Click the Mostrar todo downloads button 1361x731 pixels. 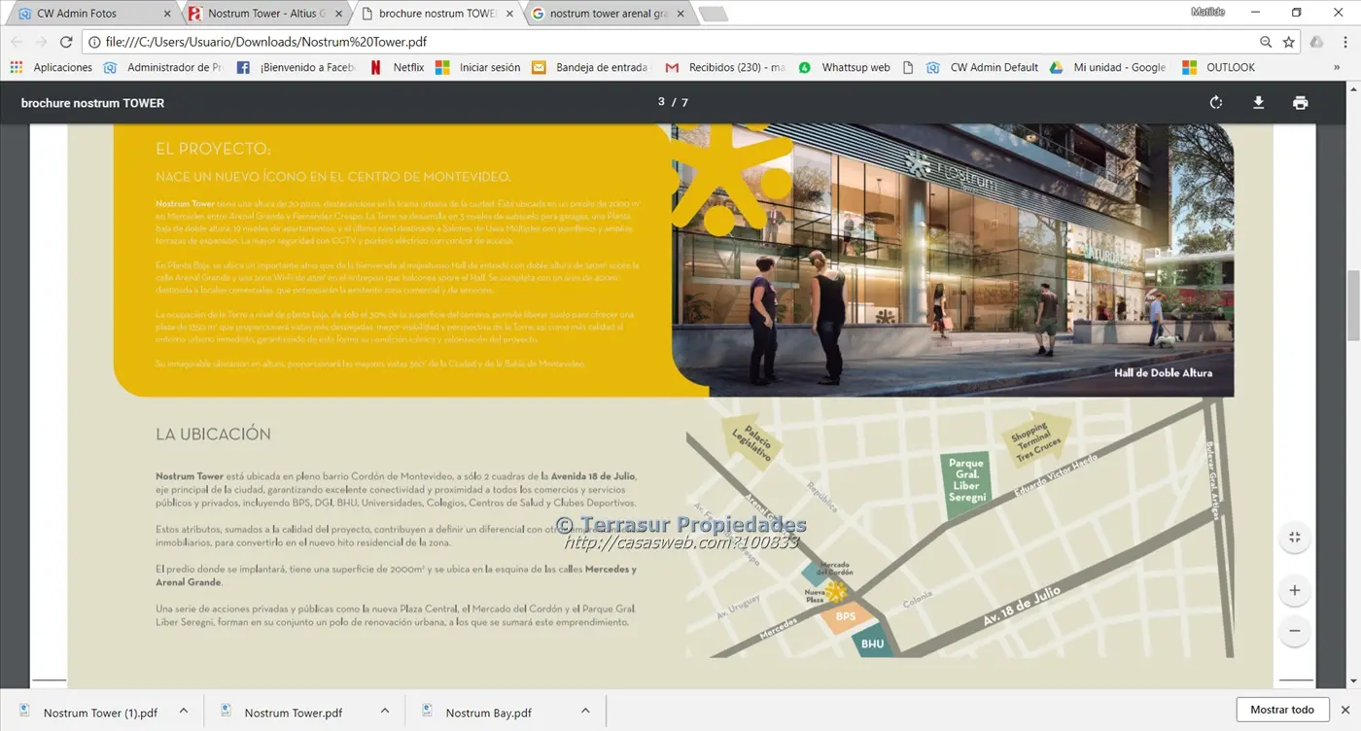pyautogui.click(x=1282, y=710)
